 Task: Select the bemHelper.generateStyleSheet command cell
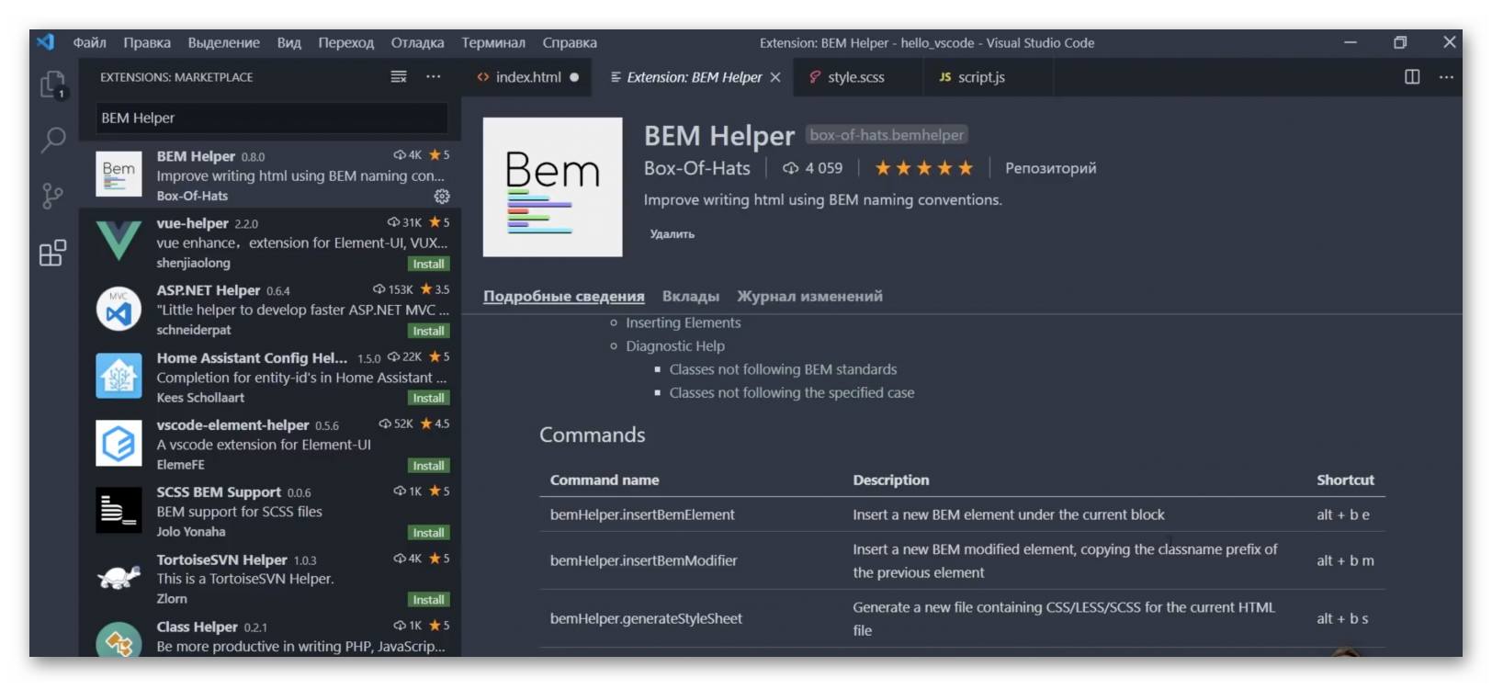[646, 618]
